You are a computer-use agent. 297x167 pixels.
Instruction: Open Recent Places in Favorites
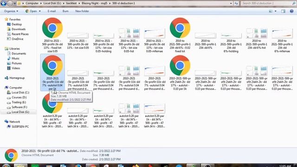point(20,34)
